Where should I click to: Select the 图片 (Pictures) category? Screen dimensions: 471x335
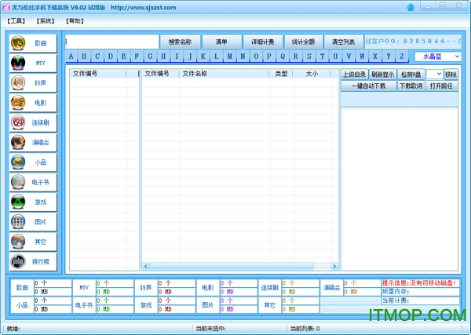pyautogui.click(x=31, y=222)
